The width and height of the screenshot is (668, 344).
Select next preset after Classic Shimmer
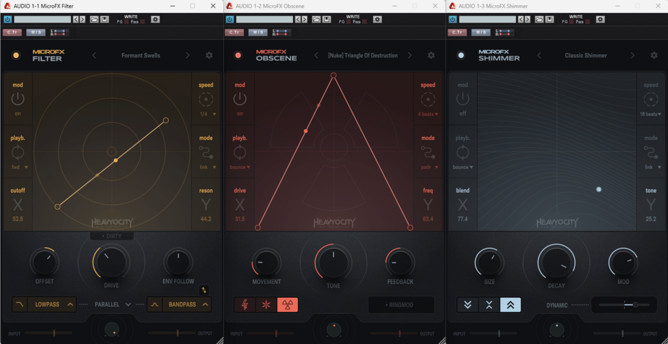[633, 55]
